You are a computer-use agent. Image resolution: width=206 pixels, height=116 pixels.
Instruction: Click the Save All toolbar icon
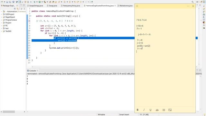click(10, 2)
